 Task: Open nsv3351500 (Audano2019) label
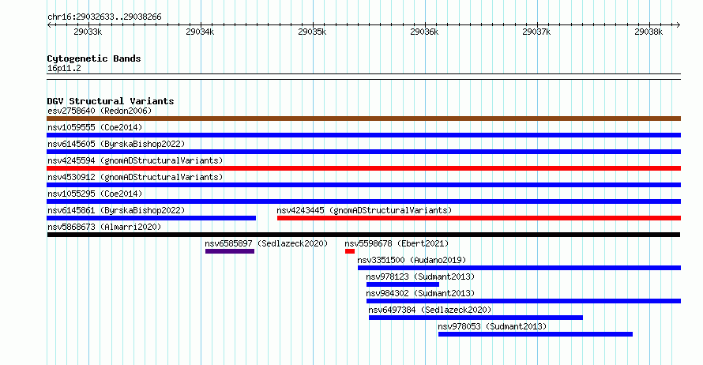pyautogui.click(x=412, y=260)
